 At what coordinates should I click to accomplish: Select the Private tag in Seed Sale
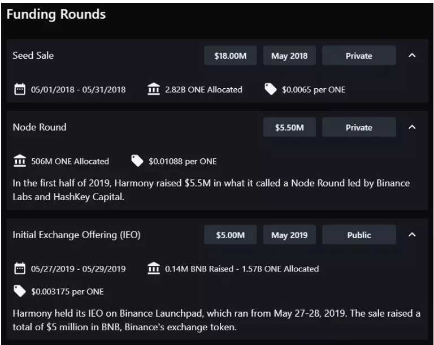tap(359, 56)
